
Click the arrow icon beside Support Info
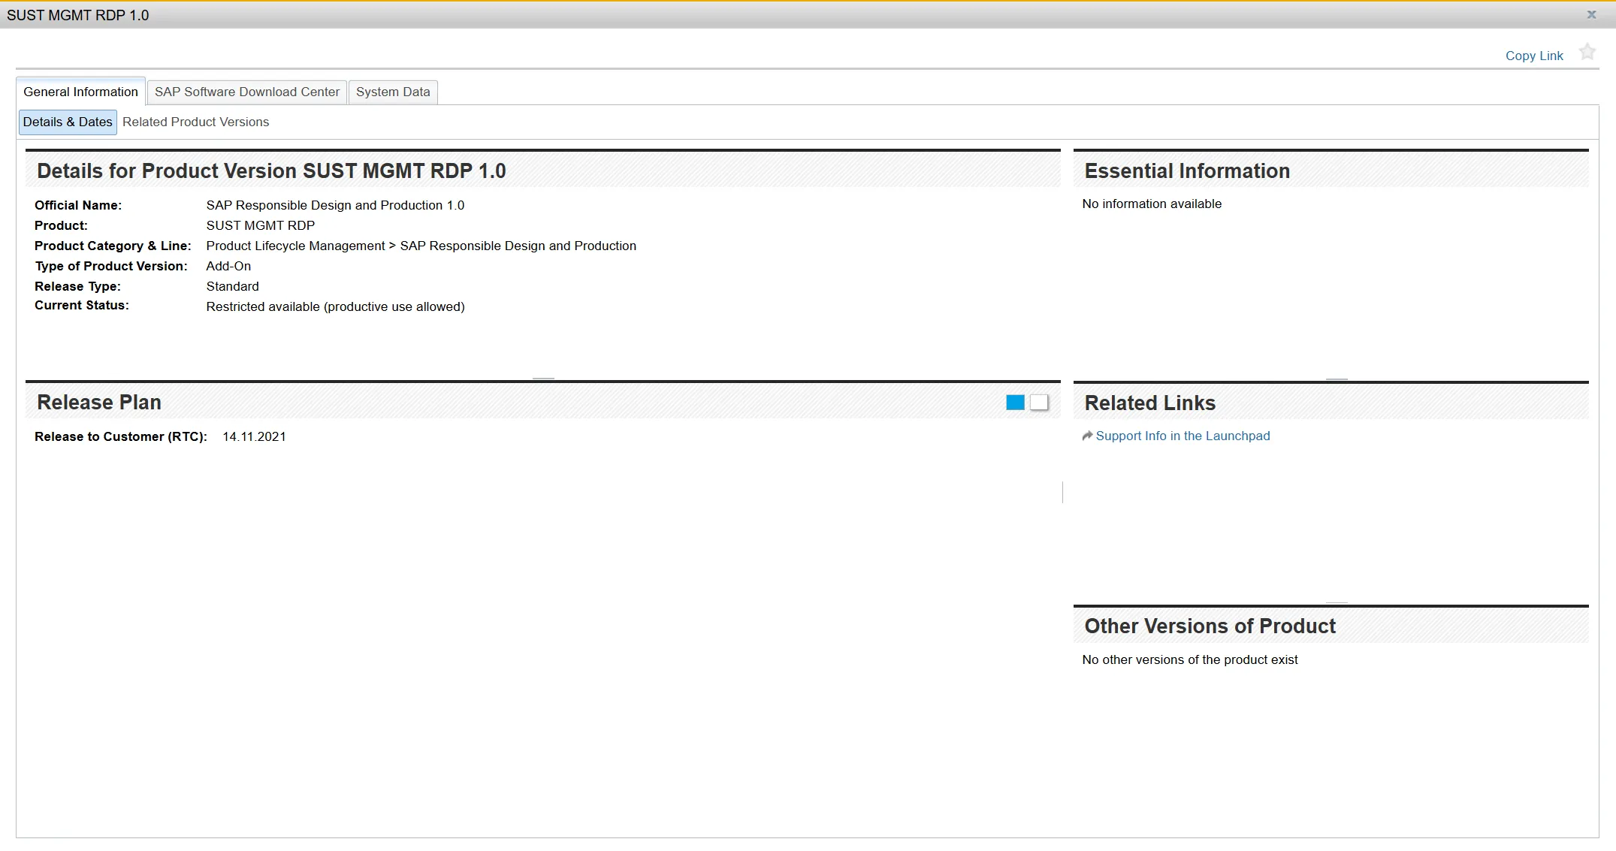[1086, 436]
